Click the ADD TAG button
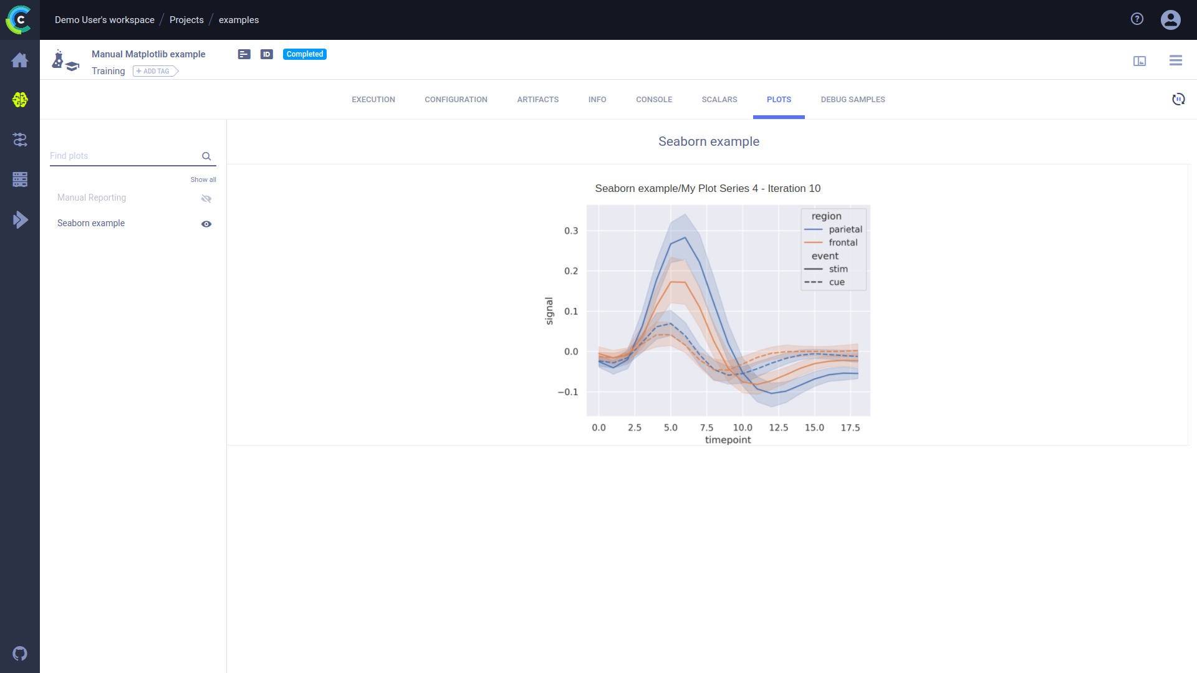This screenshot has width=1197, height=673. click(155, 71)
